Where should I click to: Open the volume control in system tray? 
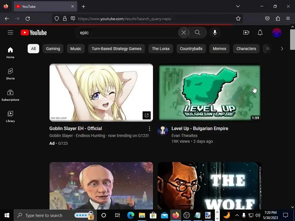click(258, 215)
